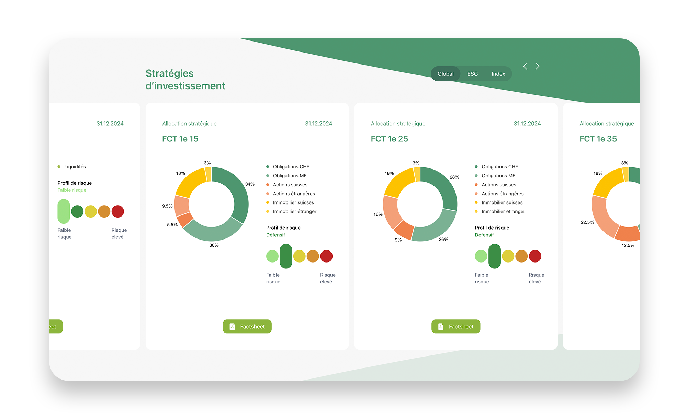Image resolution: width=687 pixels, height=420 pixels.
Task: Switch to the Index tab
Action: pyautogui.click(x=498, y=74)
